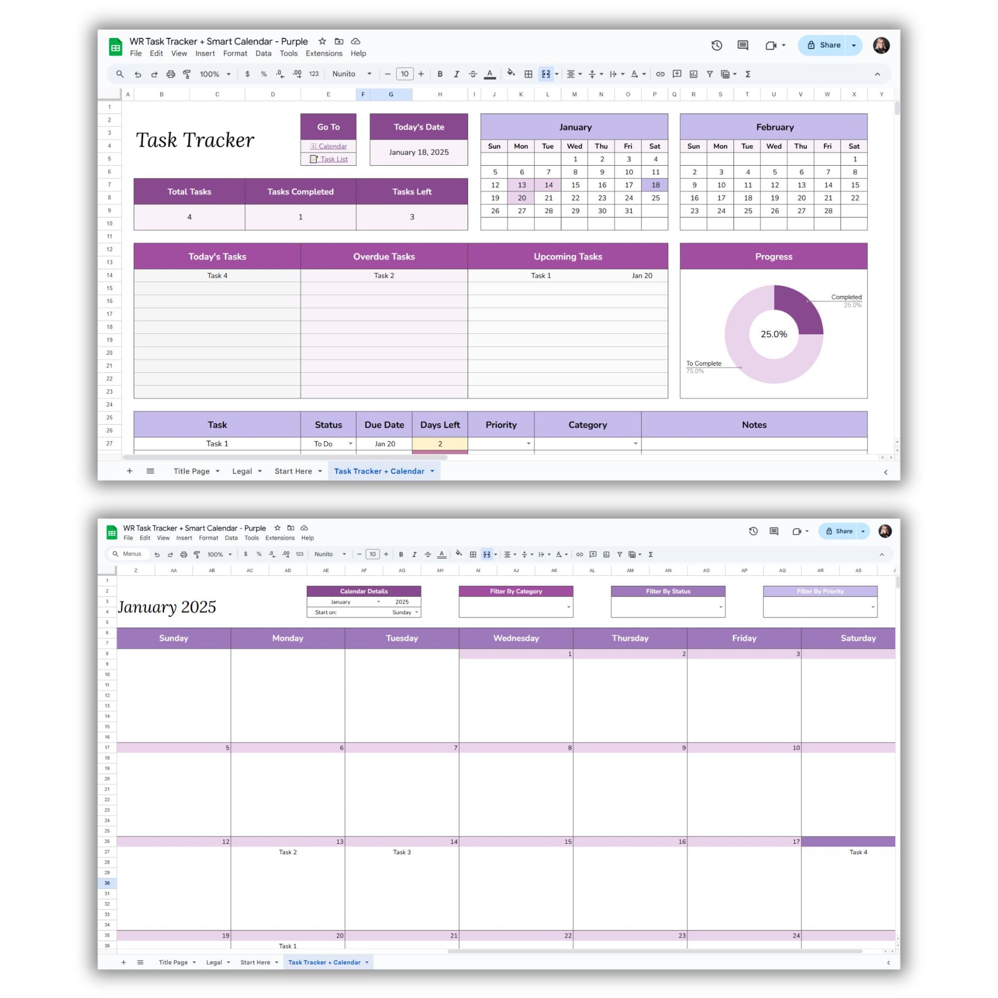Click undo icon in bottom window toolbar
This screenshot has width=998, height=998.
[157, 554]
